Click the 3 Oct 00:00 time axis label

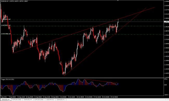point(63,97)
